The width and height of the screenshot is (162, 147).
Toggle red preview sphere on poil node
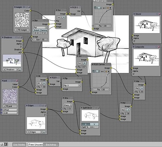tap(17, 81)
